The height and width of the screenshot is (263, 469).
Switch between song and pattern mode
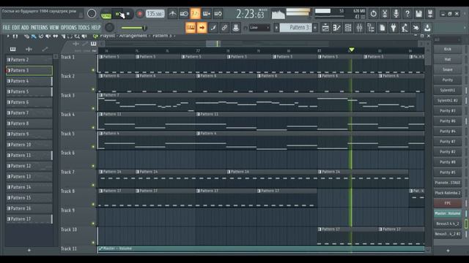tap(106, 14)
